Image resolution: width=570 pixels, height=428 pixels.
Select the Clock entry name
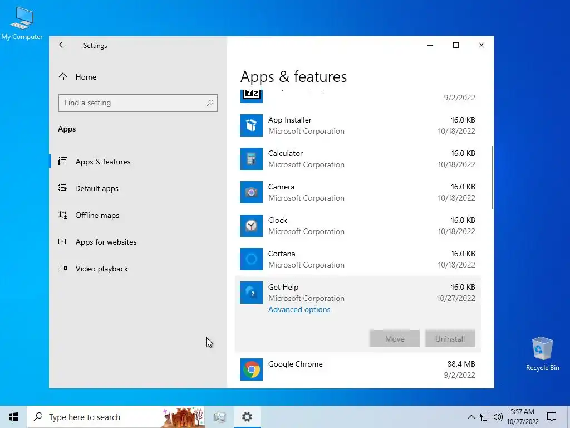277,220
